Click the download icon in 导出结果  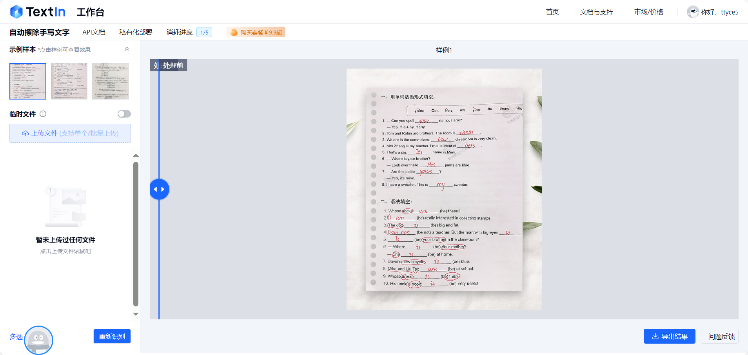point(655,336)
